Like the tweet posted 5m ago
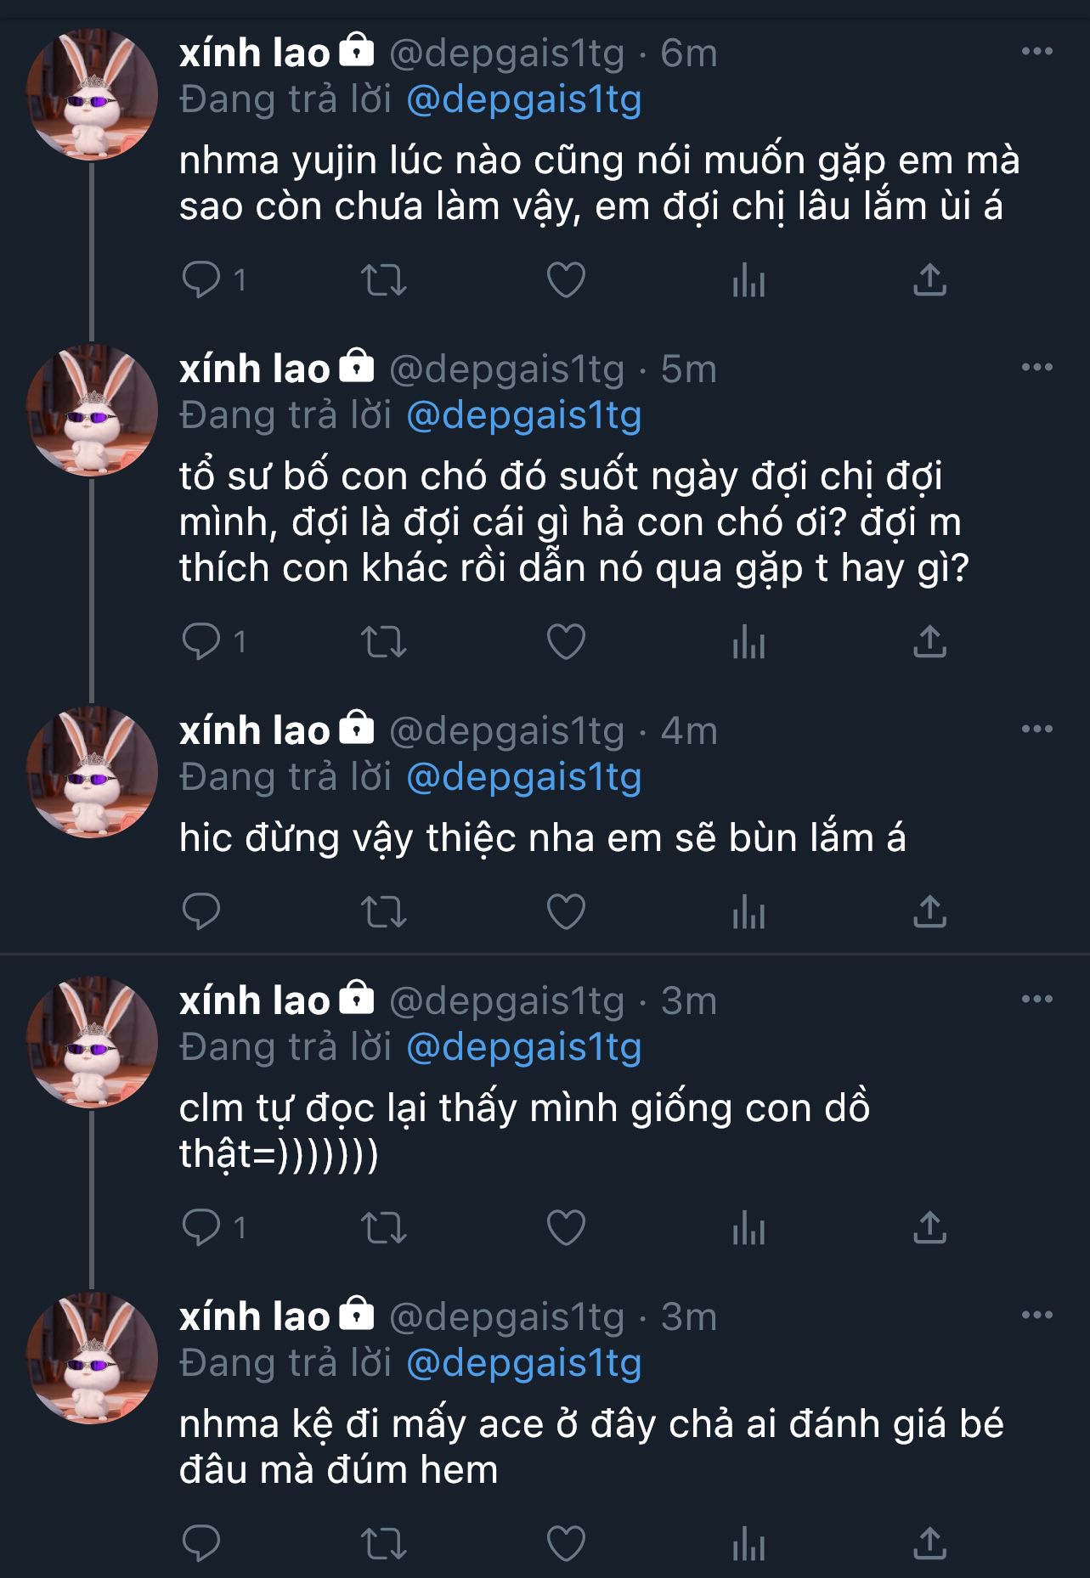Screen dimensions: 1090x1578 566,641
